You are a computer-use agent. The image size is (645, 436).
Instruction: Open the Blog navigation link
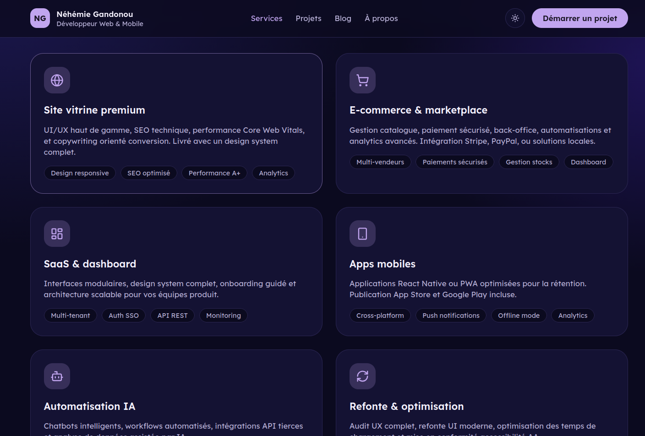(x=343, y=18)
